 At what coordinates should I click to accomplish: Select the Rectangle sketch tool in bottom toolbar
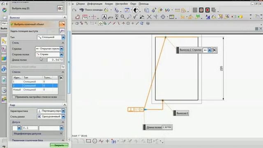(x=88, y=141)
